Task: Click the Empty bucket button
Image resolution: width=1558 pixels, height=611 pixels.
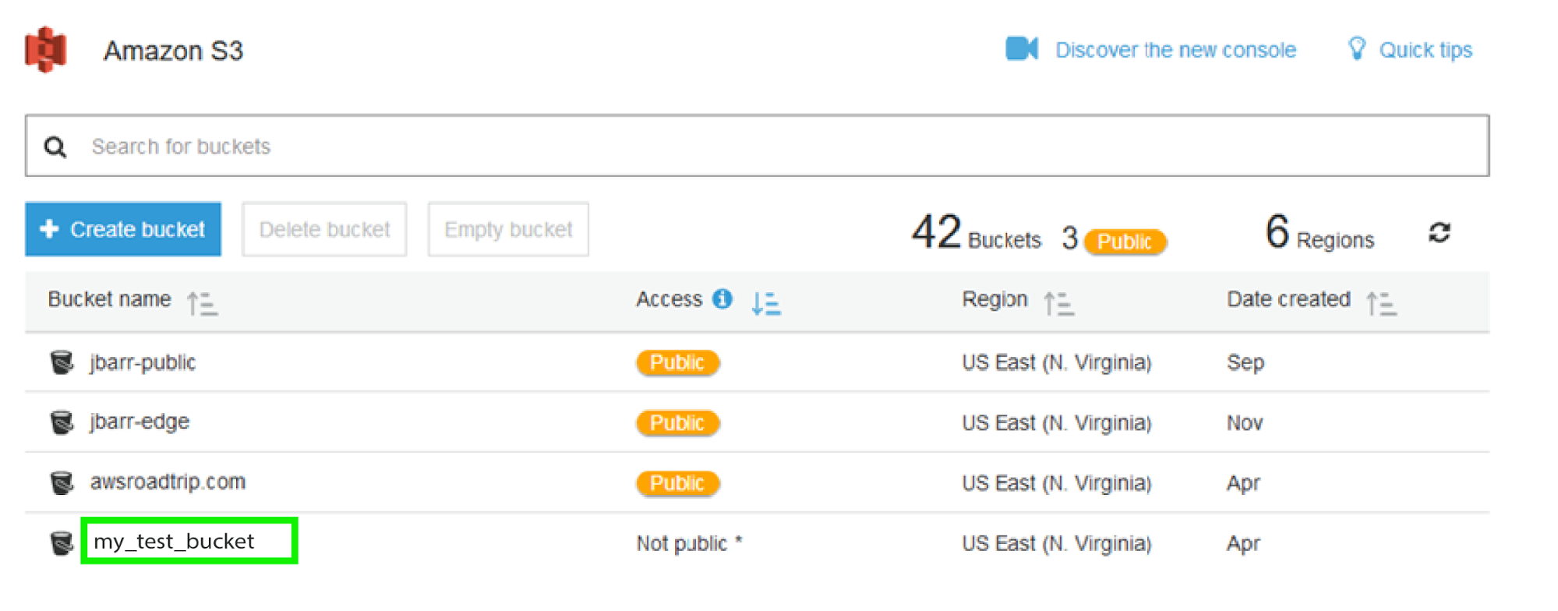Action: [x=508, y=229]
